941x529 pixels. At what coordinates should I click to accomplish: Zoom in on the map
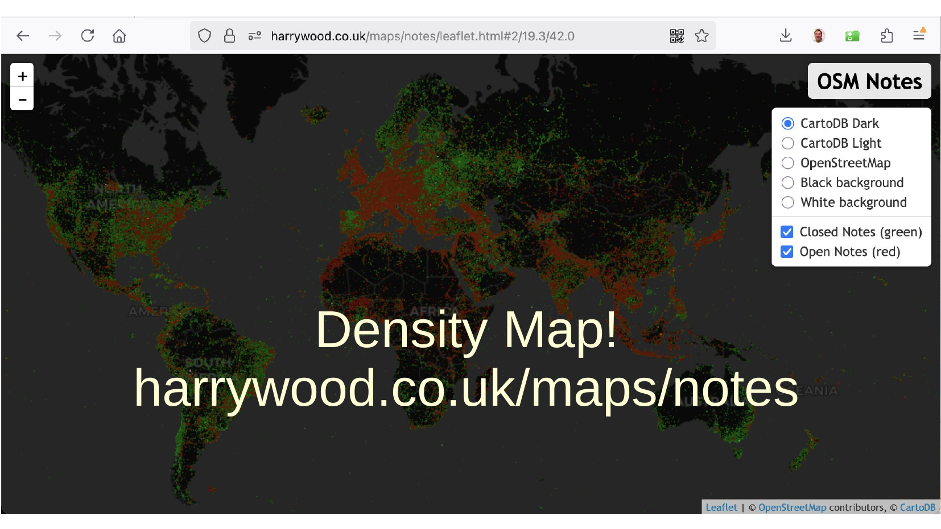coord(22,76)
